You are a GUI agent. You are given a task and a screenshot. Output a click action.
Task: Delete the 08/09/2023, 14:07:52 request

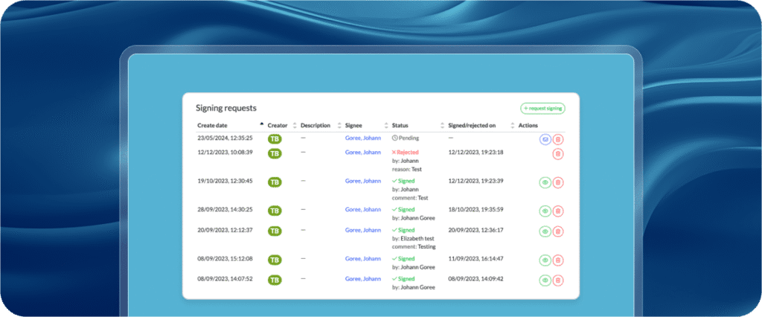pyautogui.click(x=558, y=281)
